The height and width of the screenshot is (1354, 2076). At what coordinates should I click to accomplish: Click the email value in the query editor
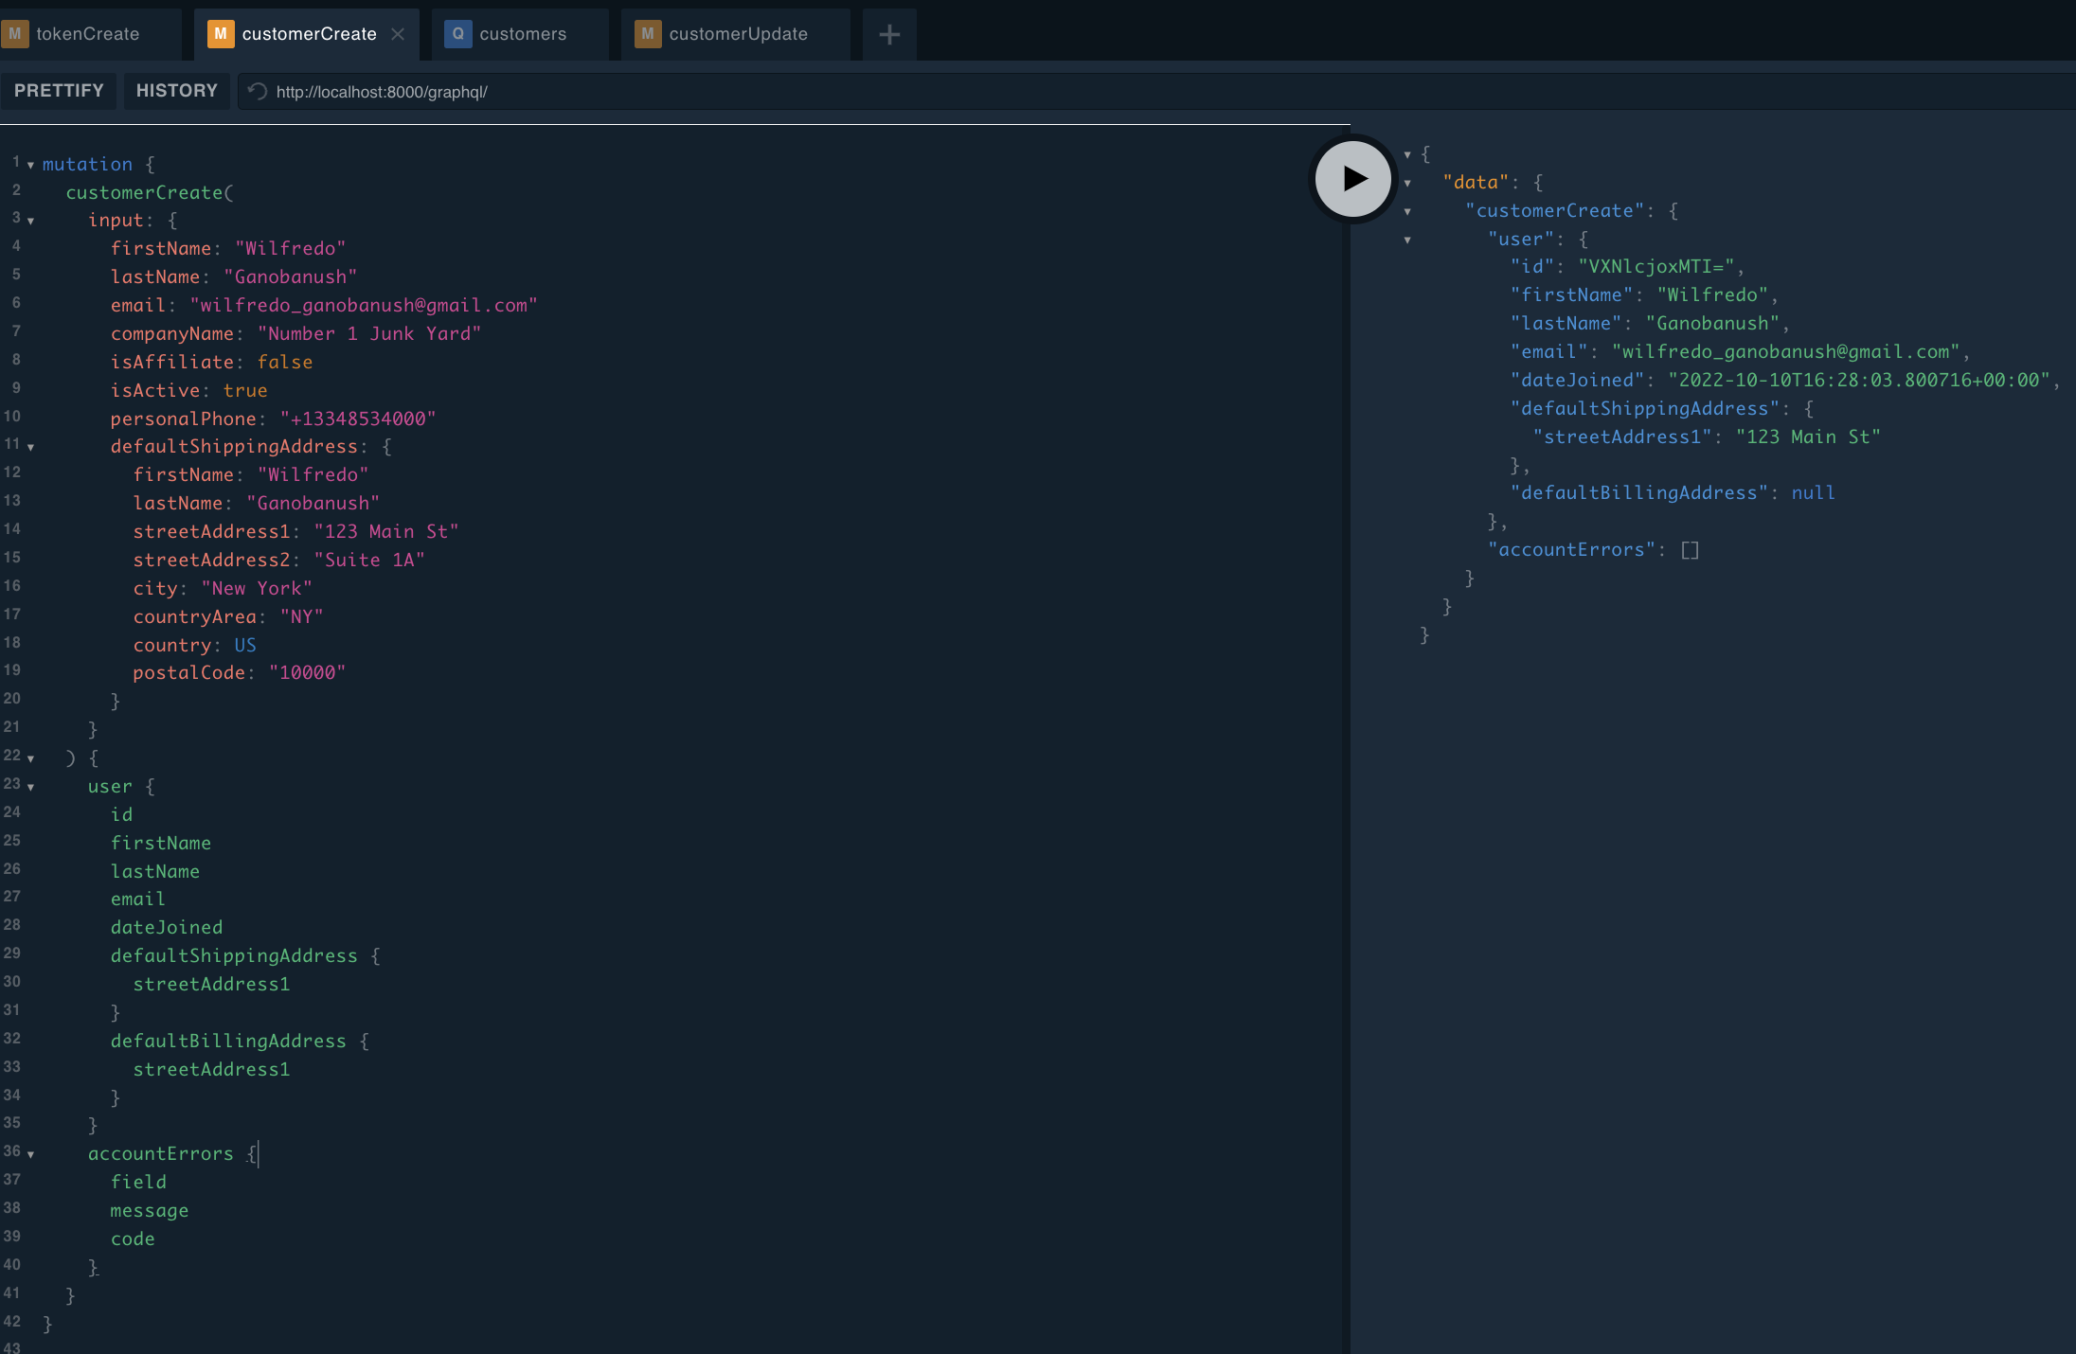tap(364, 305)
